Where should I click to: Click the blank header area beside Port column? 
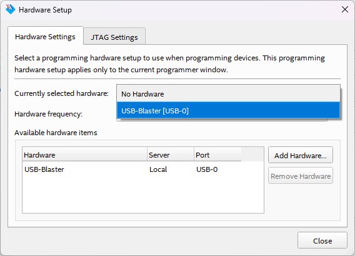point(252,154)
